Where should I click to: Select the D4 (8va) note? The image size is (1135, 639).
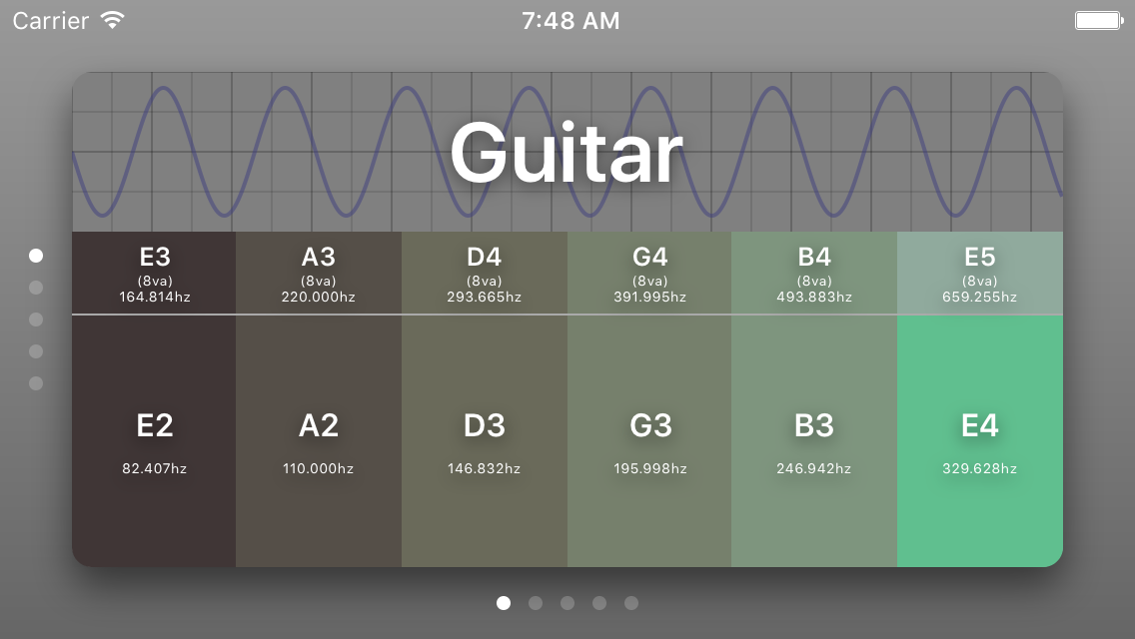click(x=485, y=273)
